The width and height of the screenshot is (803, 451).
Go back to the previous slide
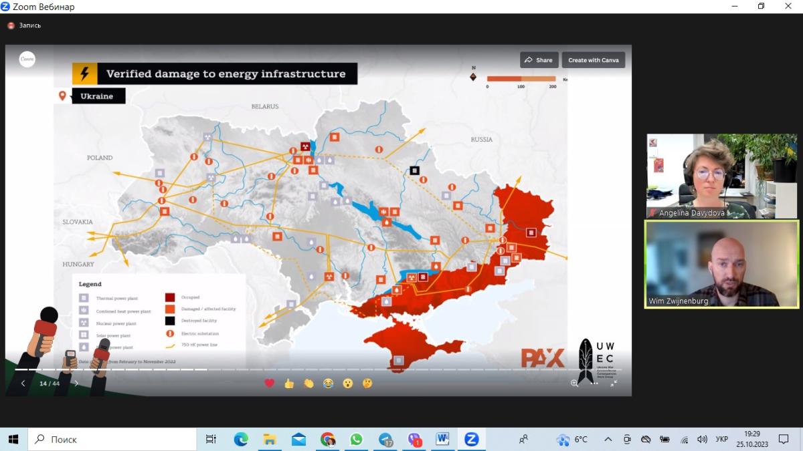coord(23,384)
